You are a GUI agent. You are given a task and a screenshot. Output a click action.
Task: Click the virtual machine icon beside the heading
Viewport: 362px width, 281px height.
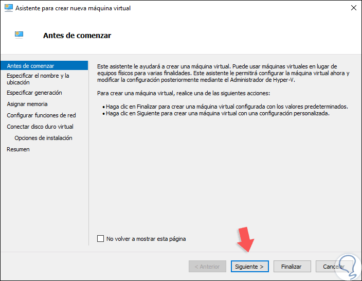click(x=20, y=34)
